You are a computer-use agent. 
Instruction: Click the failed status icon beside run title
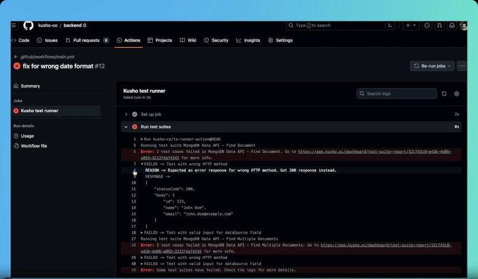coord(17,66)
